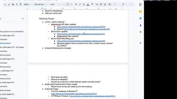Open Google Keep side panel

(140, 12)
